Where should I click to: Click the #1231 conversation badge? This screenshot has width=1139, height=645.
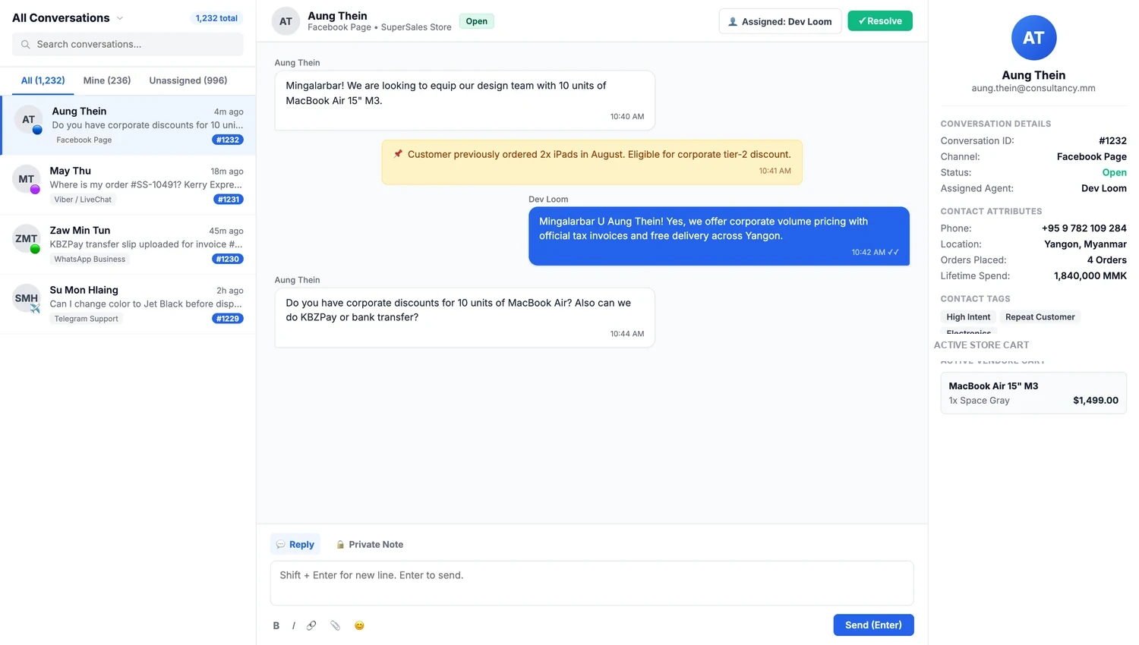coord(228,200)
